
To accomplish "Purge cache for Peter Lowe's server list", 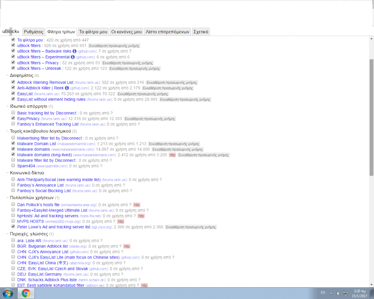I will (x=191, y=227).
